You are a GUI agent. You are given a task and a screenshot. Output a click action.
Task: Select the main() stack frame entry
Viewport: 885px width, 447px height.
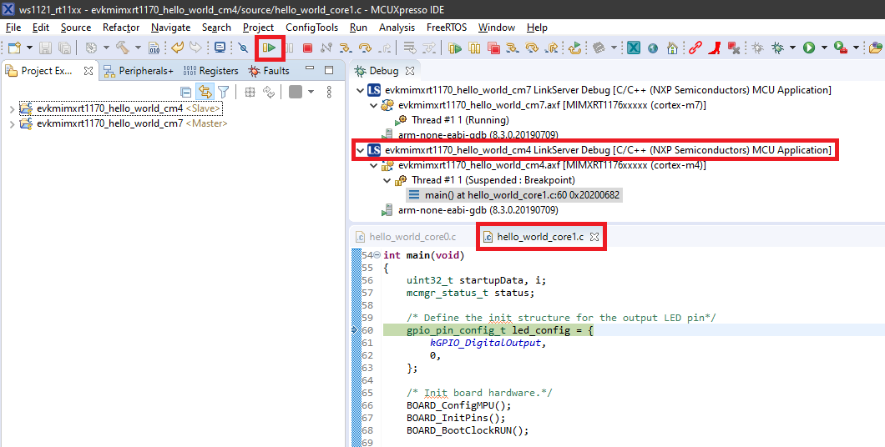(x=522, y=194)
